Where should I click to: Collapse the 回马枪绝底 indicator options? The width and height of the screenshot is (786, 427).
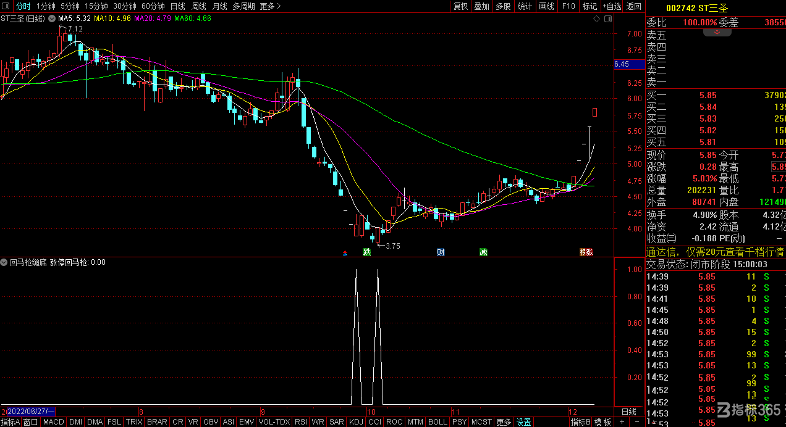click(5, 262)
